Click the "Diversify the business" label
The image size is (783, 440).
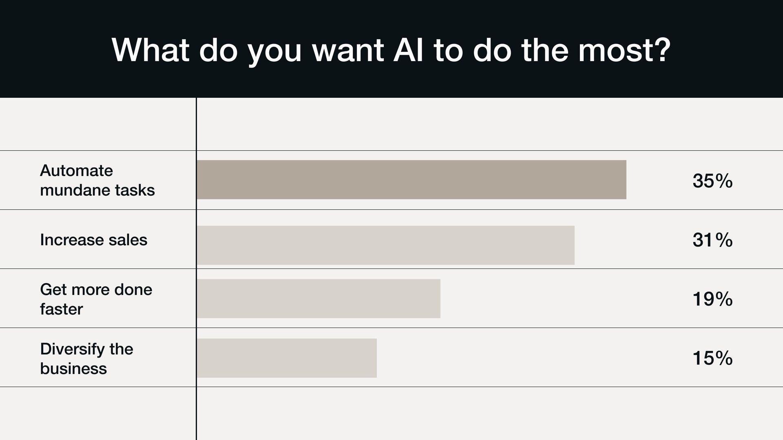86,359
